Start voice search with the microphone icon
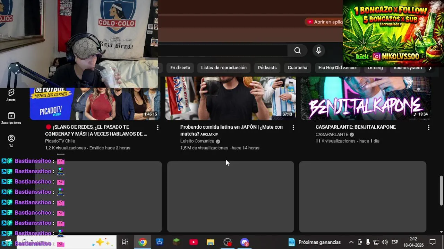444x249 pixels. pyautogui.click(x=319, y=50)
